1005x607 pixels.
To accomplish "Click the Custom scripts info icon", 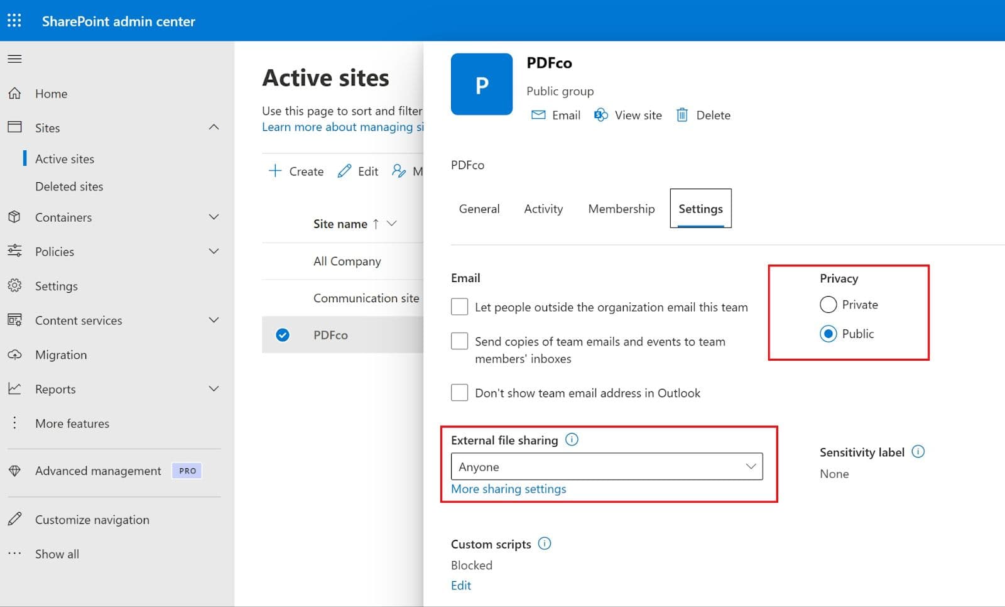I will coord(544,544).
